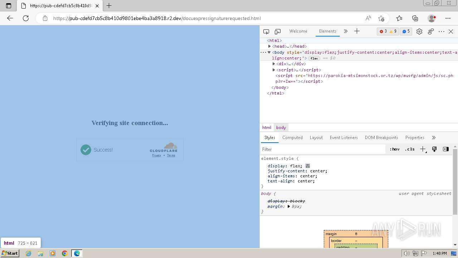Open DevTools settings gear

(x=419, y=32)
